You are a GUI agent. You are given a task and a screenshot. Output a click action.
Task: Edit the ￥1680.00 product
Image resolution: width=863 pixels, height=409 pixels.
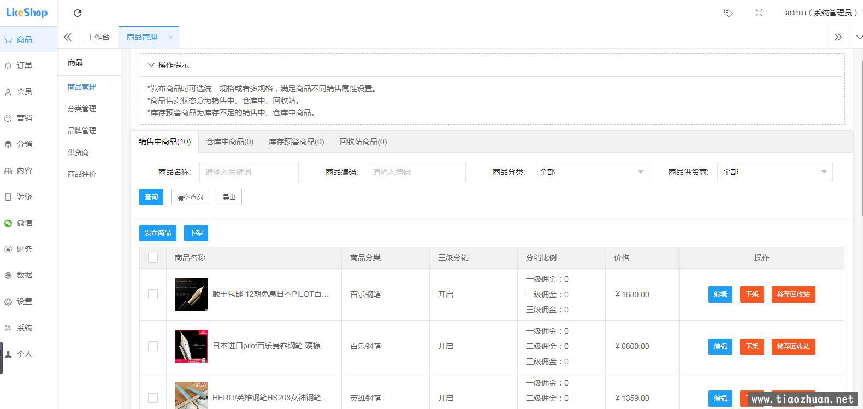coord(720,294)
